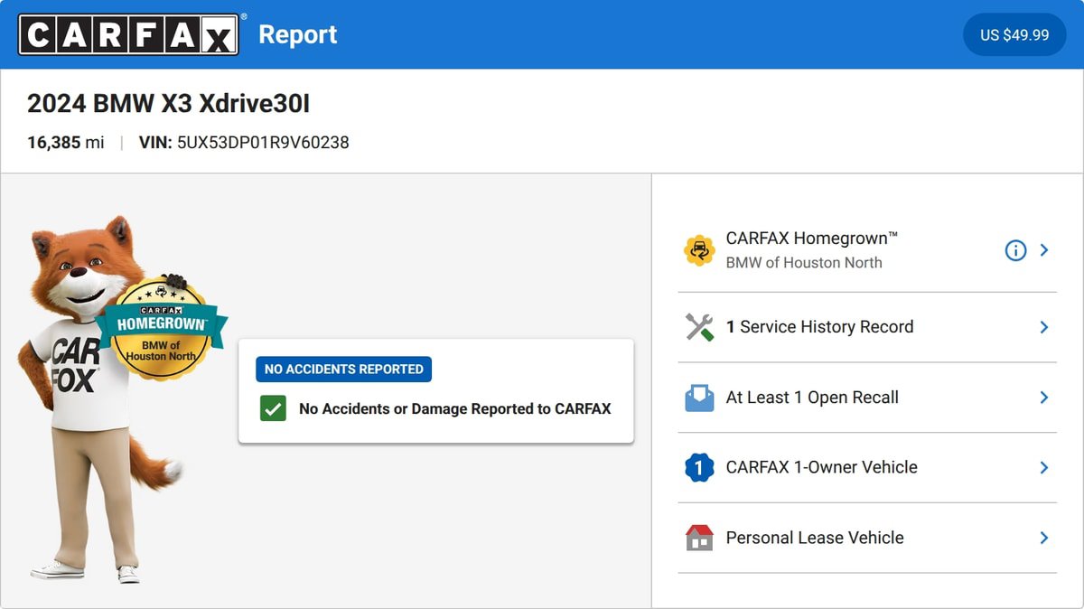The height and width of the screenshot is (609, 1084).
Task: Expand the CARFAX 1-Owner Vehicle chevron
Action: coord(1044,467)
